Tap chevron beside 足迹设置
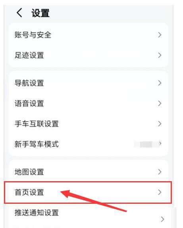Viewport: 183px width, 228px height. 160,55
